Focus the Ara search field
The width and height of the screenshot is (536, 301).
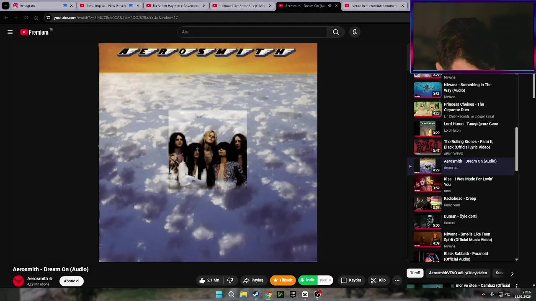point(253,32)
